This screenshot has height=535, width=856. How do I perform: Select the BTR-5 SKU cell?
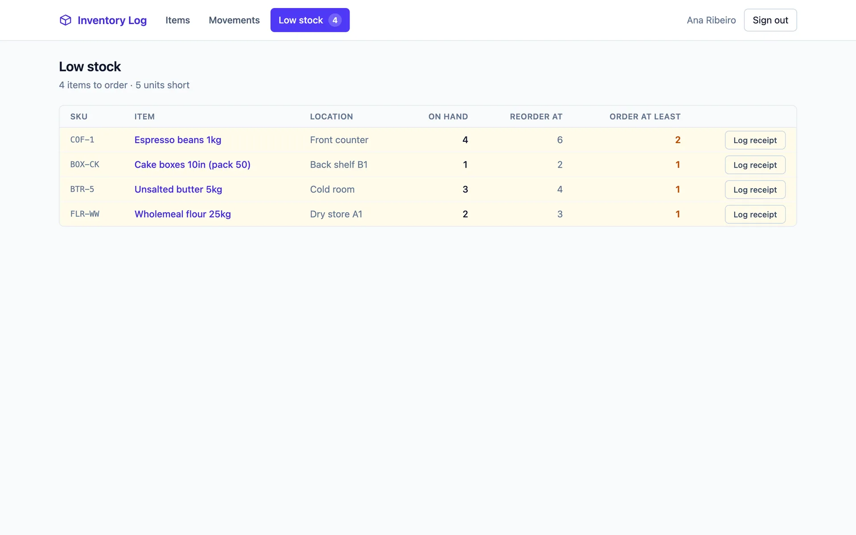pyautogui.click(x=82, y=189)
